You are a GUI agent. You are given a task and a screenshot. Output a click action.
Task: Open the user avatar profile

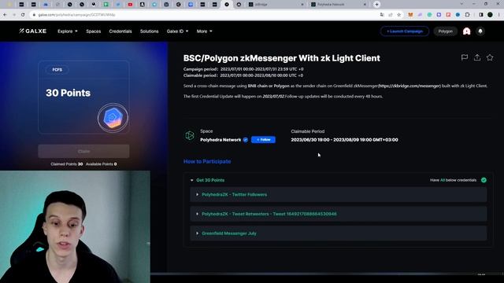(466, 31)
